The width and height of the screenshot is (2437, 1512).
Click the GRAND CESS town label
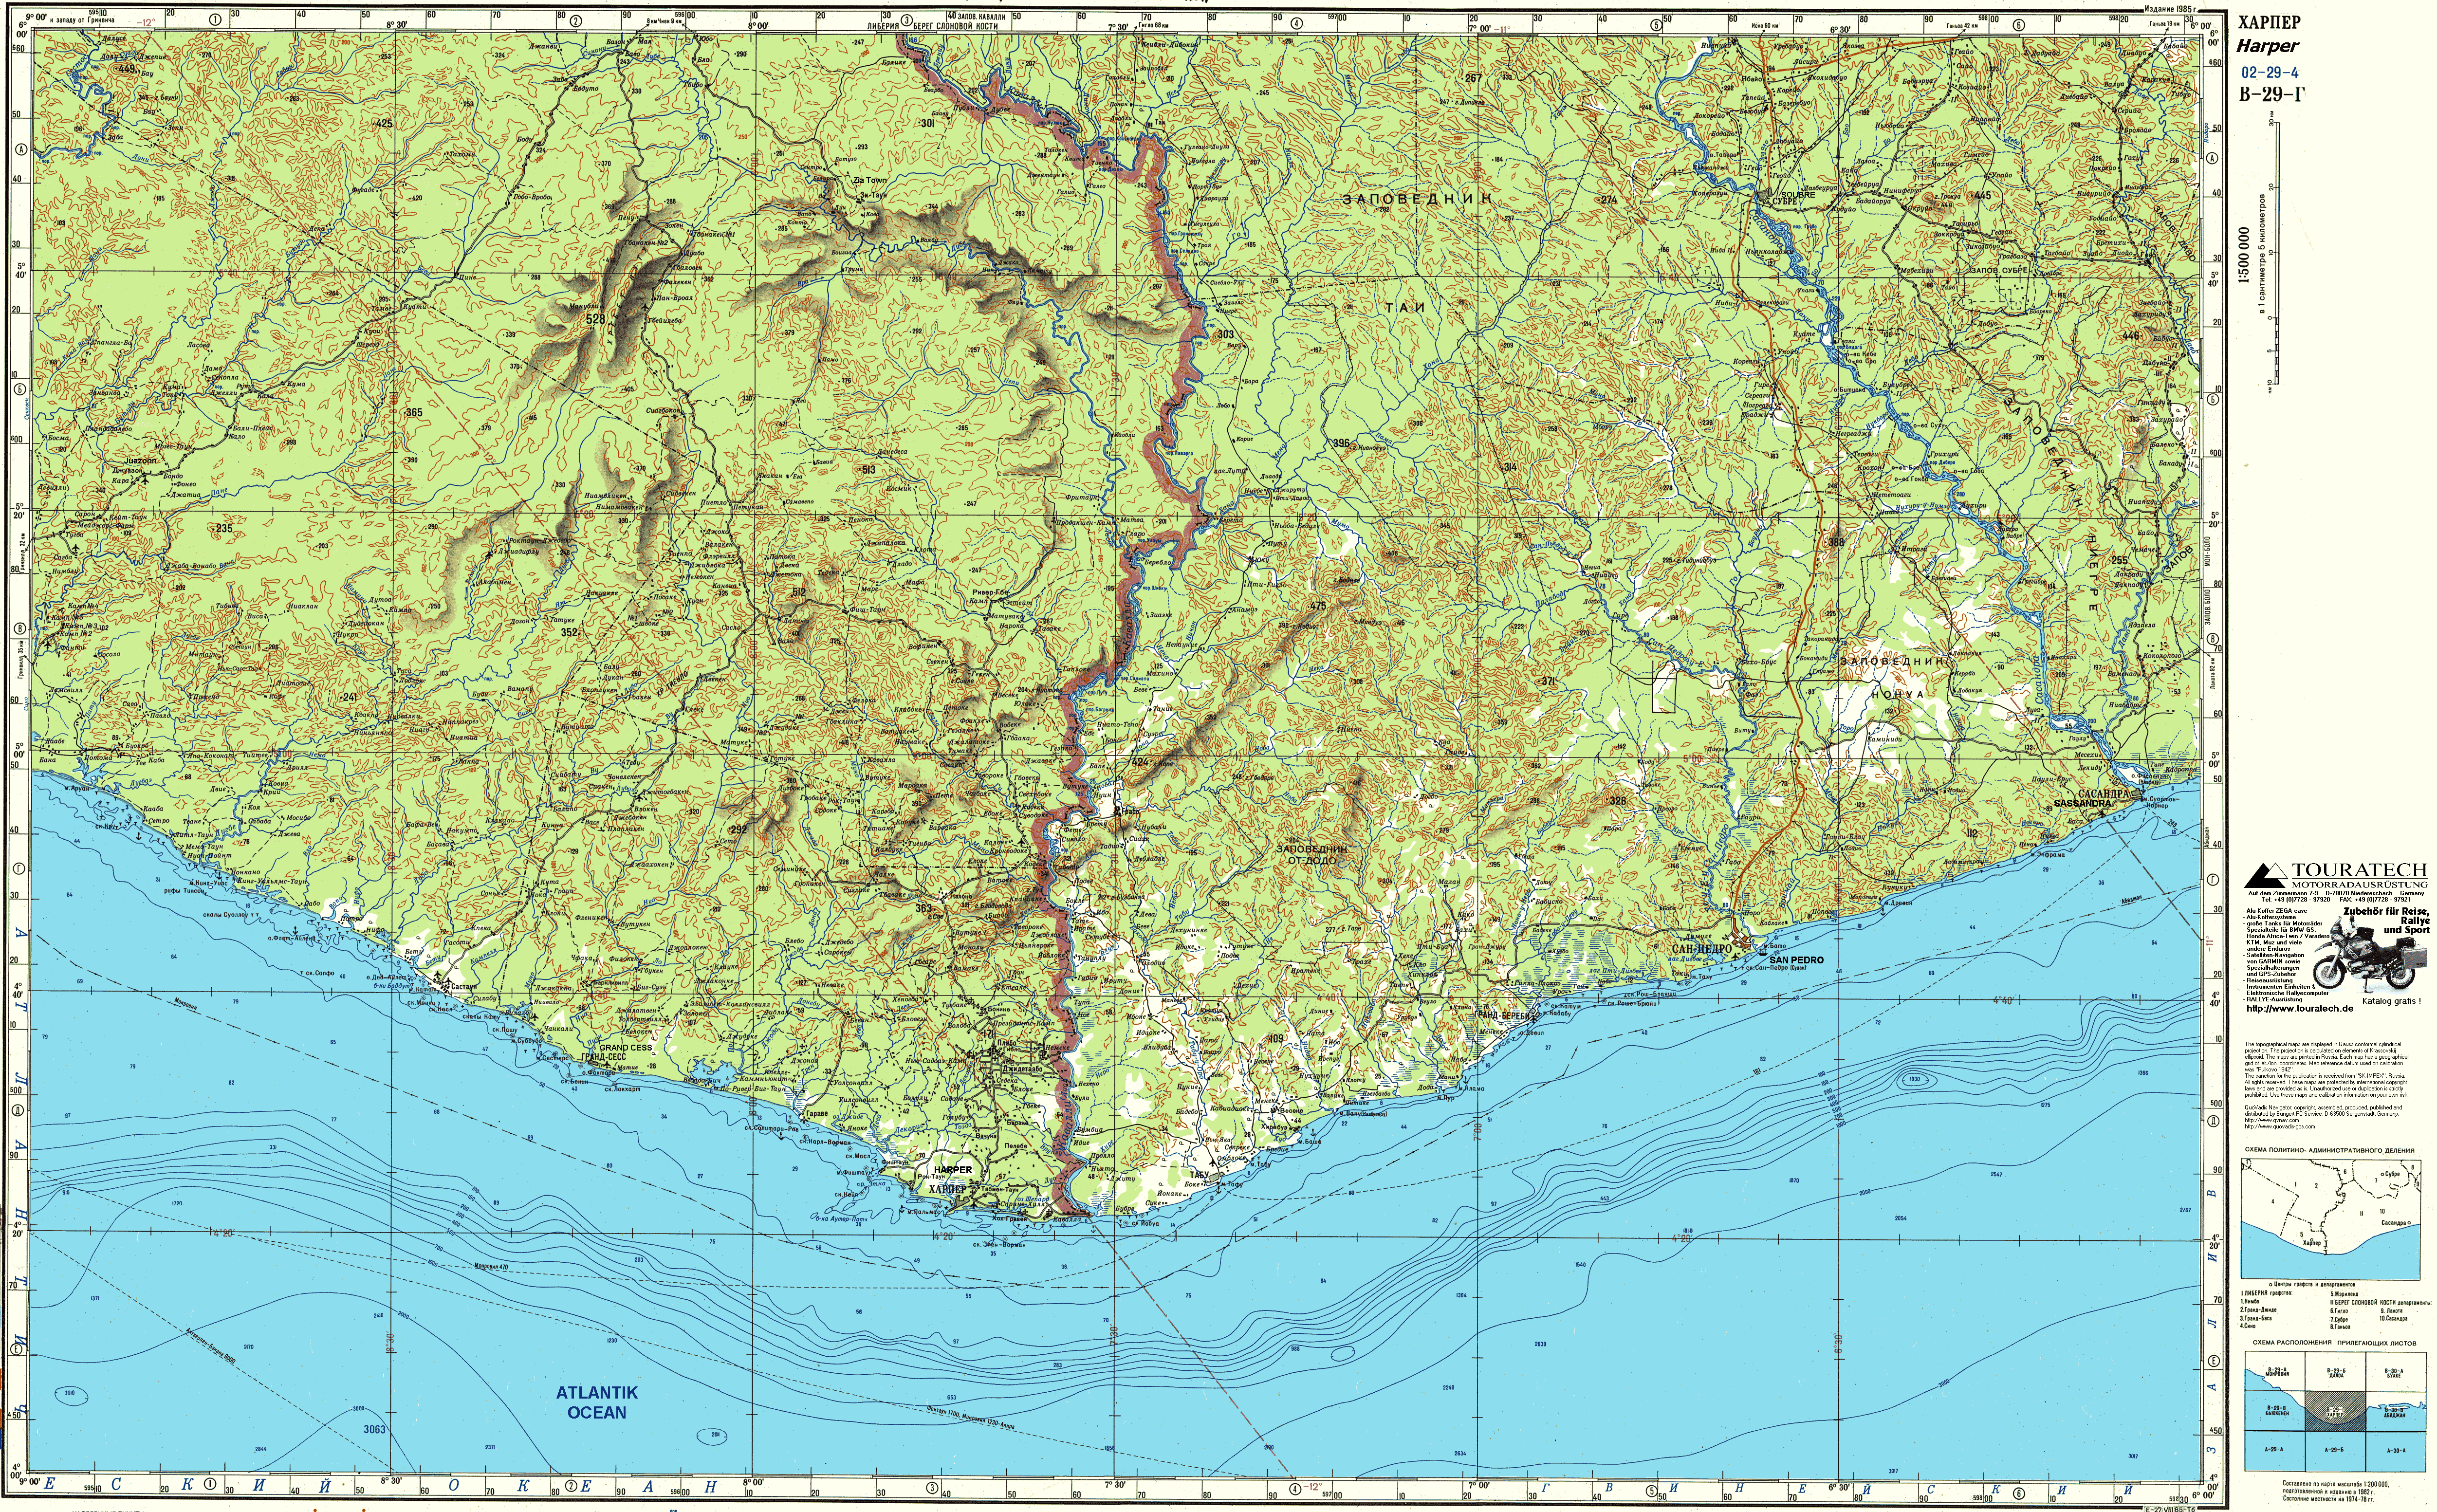(x=625, y=1048)
